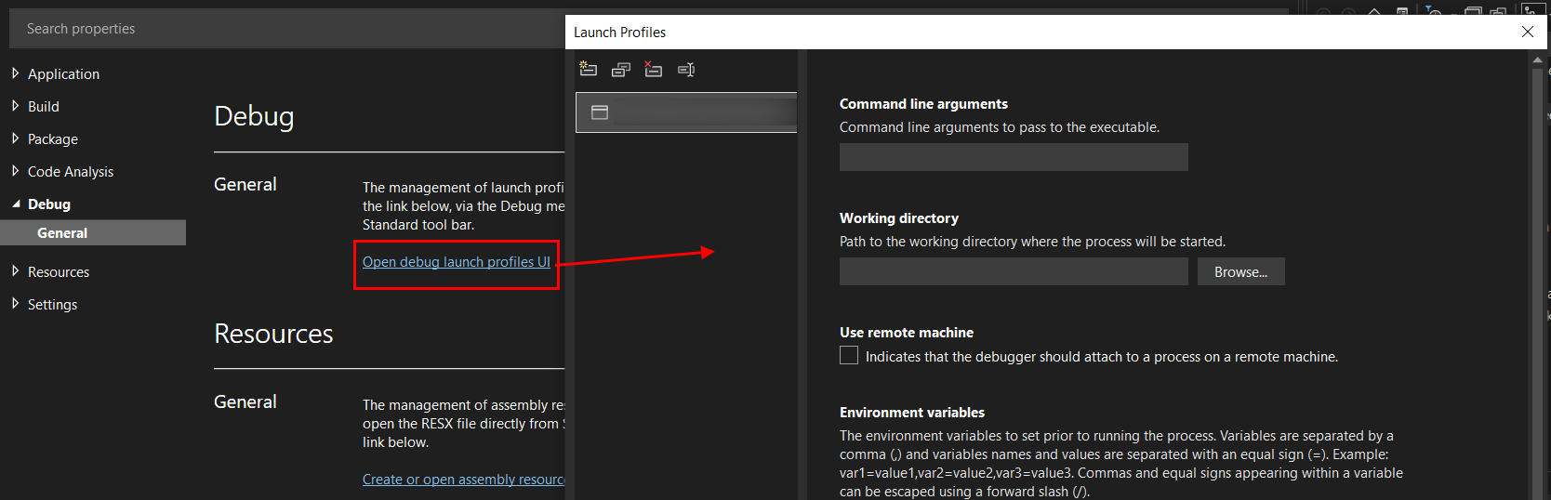Open the Settings properties section

click(x=52, y=304)
